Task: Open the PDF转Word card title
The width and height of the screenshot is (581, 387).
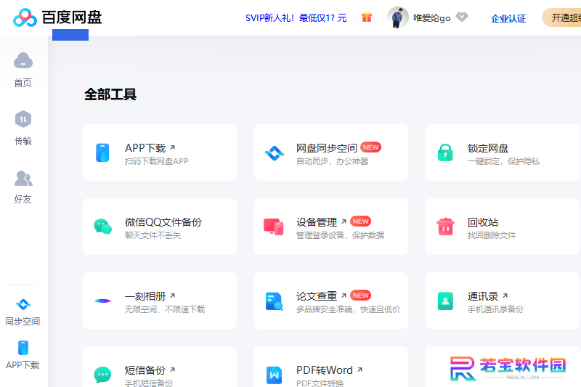Action: pos(324,370)
